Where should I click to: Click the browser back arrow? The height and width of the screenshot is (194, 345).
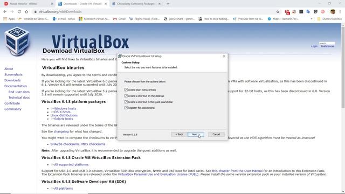tap(5, 12)
